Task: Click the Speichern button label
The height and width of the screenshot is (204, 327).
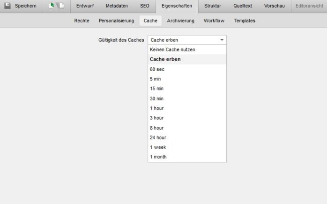Action: (x=26, y=6)
